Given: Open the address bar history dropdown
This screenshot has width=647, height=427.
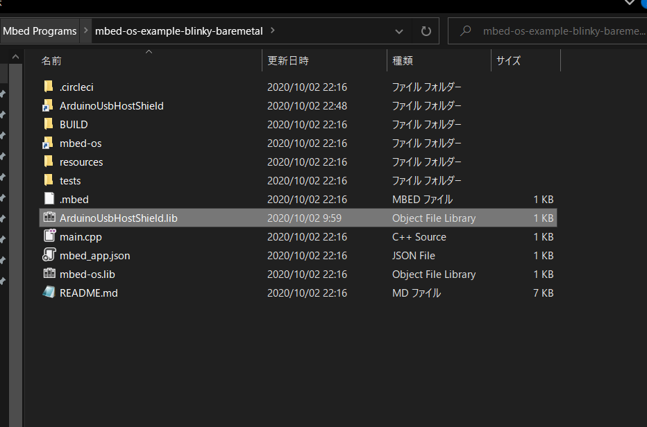Looking at the screenshot, I should click(399, 31).
